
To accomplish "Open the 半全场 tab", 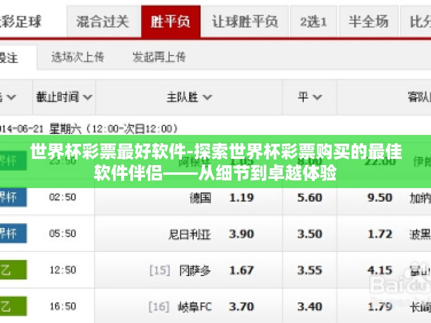I will [369, 21].
